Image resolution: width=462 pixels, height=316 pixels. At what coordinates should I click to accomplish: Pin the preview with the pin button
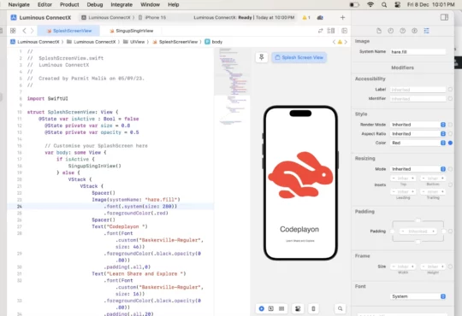[261, 57]
